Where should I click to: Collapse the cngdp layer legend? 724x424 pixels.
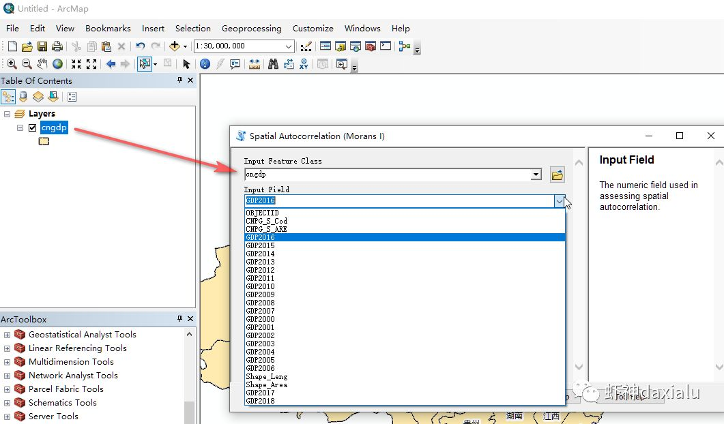20,127
